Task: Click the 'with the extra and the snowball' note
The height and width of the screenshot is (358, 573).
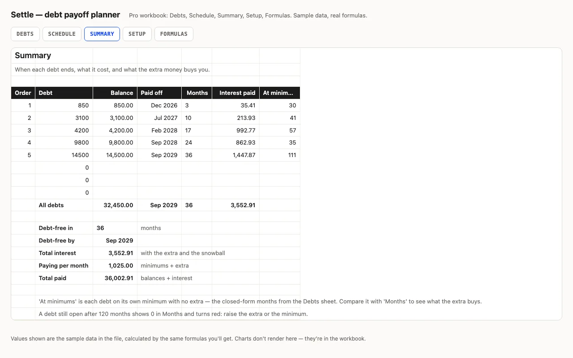Action: click(x=183, y=253)
